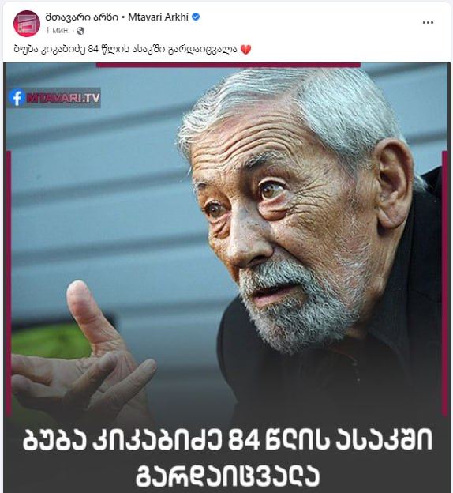Click the left maroon vertical border stripe
The width and height of the screenshot is (453, 493).
9,283
